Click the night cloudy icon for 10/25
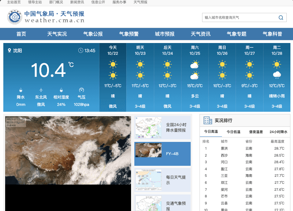 195,76
